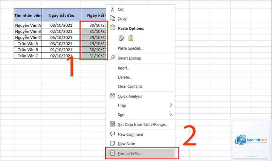Open Format Cells... menu entry
Image resolution: width=272 pixels, height=161 pixels.
coord(140,153)
